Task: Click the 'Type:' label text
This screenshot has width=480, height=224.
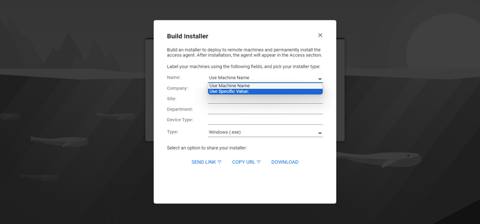Action: [172, 132]
